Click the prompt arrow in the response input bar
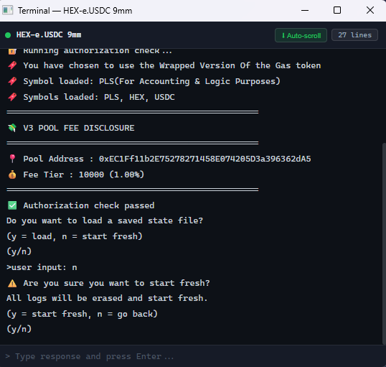The width and height of the screenshot is (386, 367). [x=8, y=356]
